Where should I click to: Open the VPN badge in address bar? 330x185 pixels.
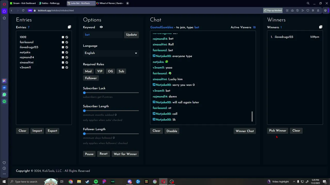pyautogui.click(x=30, y=11)
